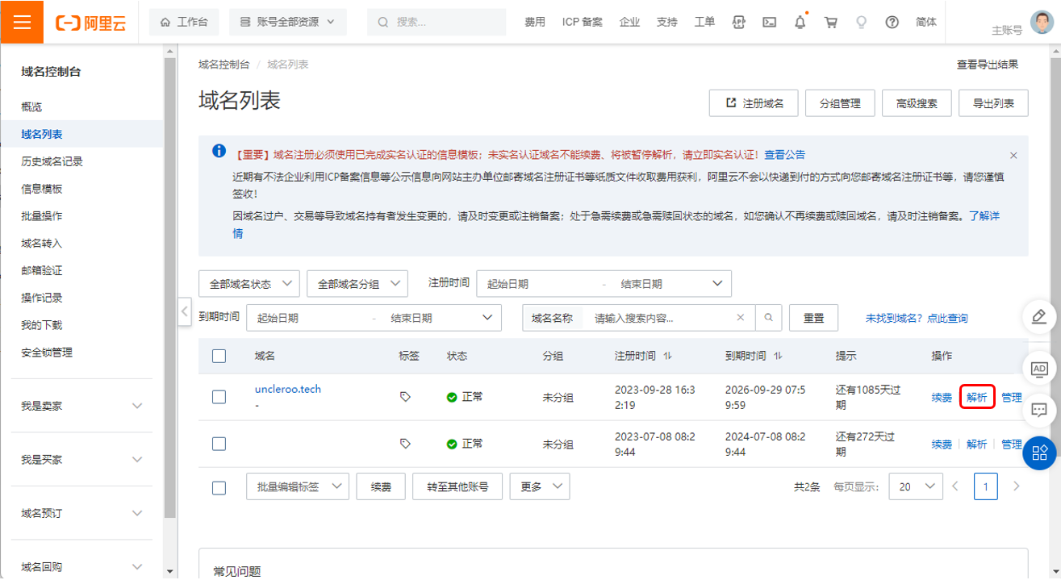
Task: Click the code bracket icon in top bar
Action: (x=738, y=23)
